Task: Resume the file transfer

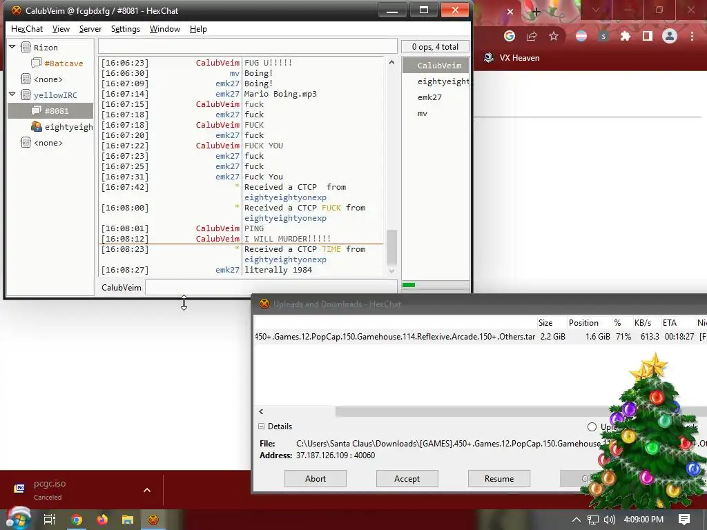Action: click(499, 479)
